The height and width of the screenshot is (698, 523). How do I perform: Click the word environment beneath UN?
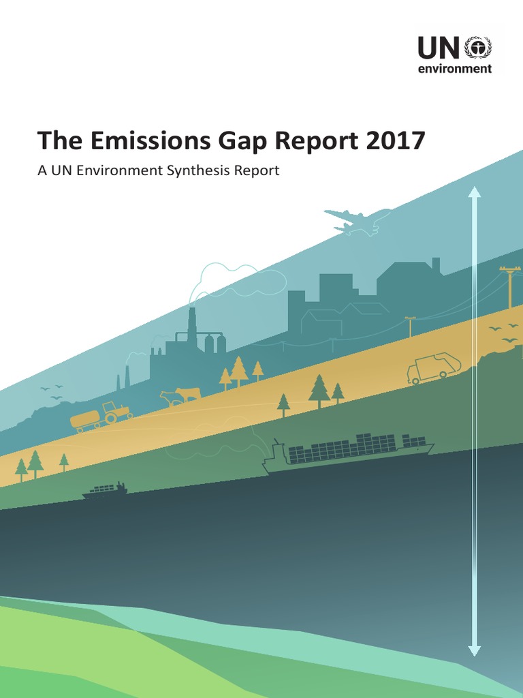click(x=455, y=69)
